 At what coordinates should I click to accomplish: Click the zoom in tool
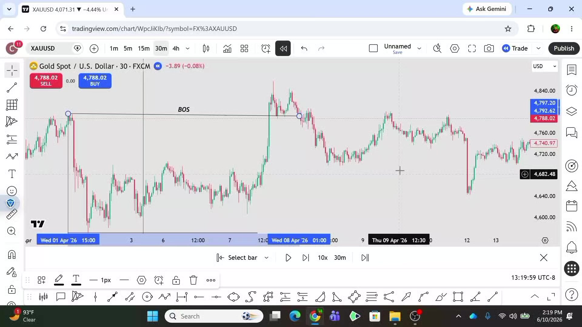12,231
